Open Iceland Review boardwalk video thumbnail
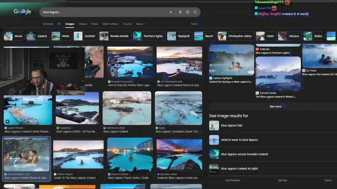This screenshot has height=189, width=337. coord(28,110)
